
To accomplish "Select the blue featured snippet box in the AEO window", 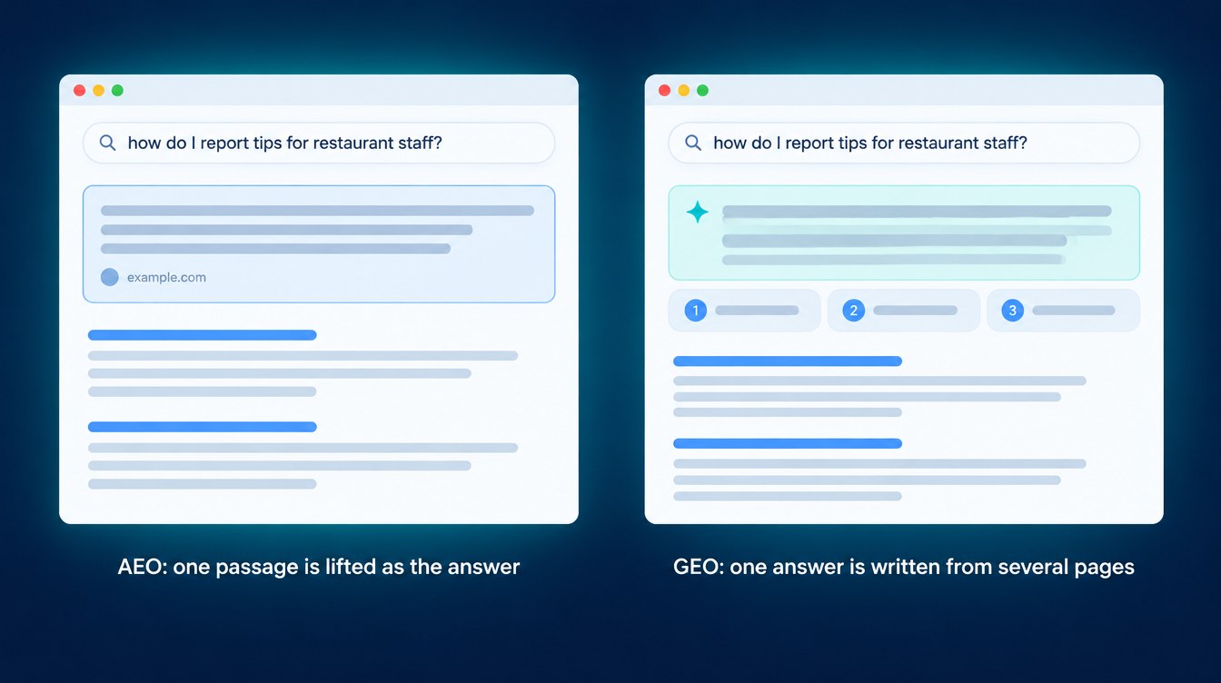I will tap(319, 243).
